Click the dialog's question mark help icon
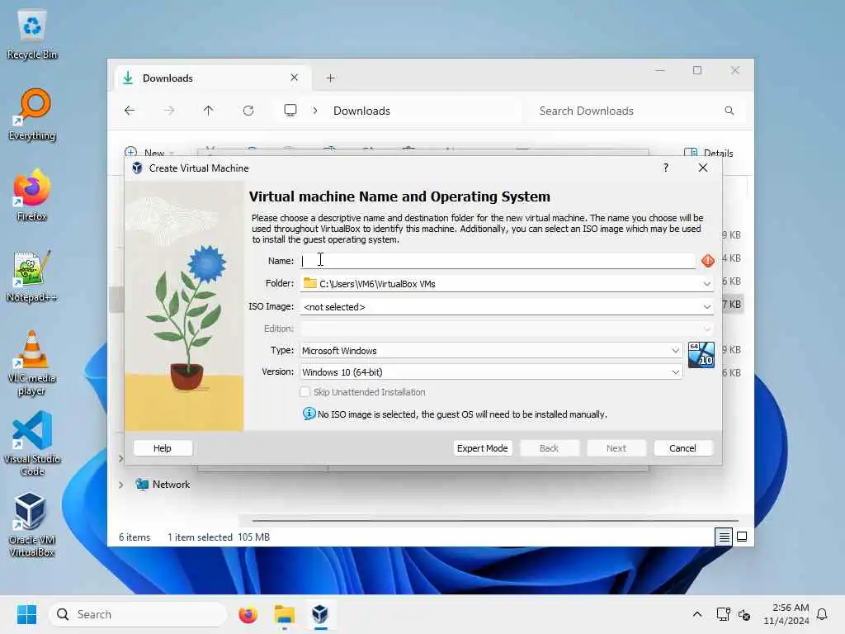Viewport: 845px width, 634px height. (x=666, y=168)
